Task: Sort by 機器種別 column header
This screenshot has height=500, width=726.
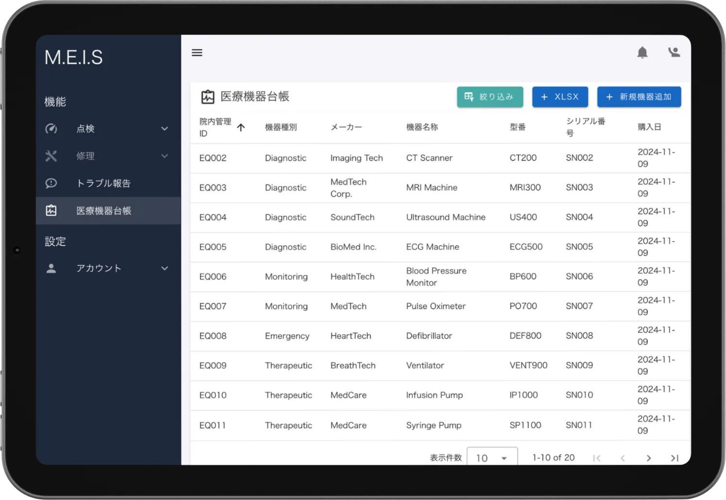Action: 281,127
